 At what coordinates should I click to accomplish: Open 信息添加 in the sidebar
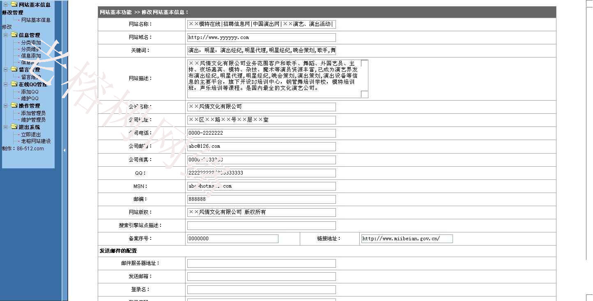coord(31,55)
